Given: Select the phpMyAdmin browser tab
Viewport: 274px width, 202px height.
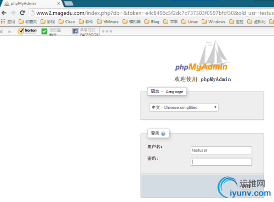Looking at the screenshot, I should click(31, 3).
